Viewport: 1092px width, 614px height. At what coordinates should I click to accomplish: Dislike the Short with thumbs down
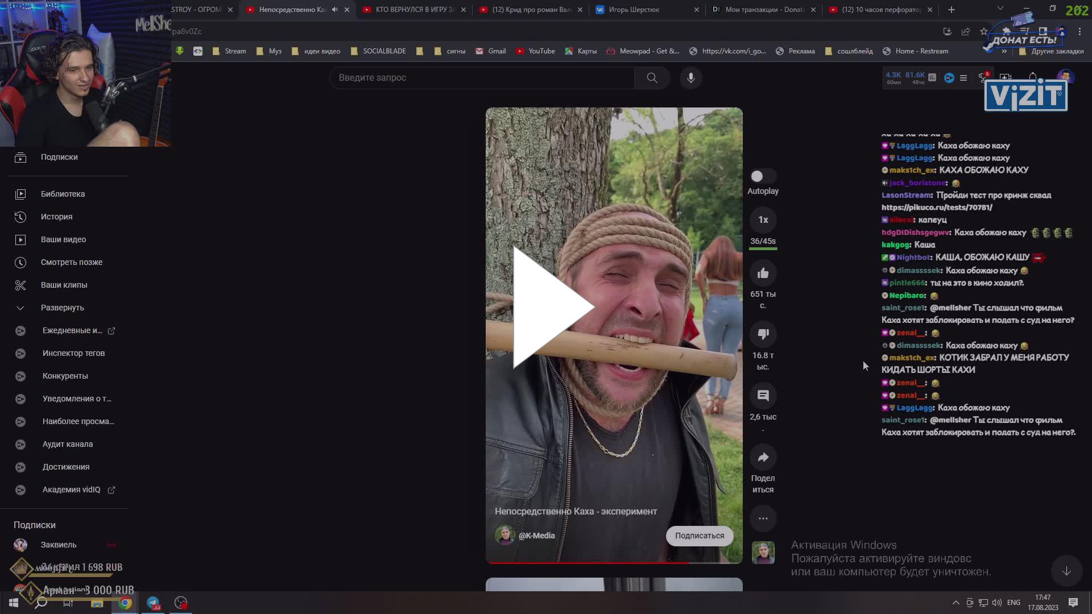click(x=763, y=334)
